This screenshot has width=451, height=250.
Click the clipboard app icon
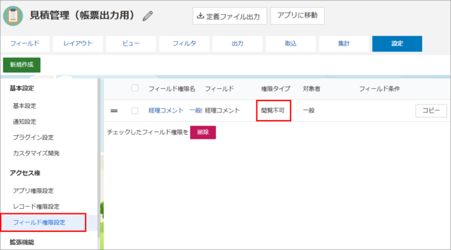coord(13,16)
